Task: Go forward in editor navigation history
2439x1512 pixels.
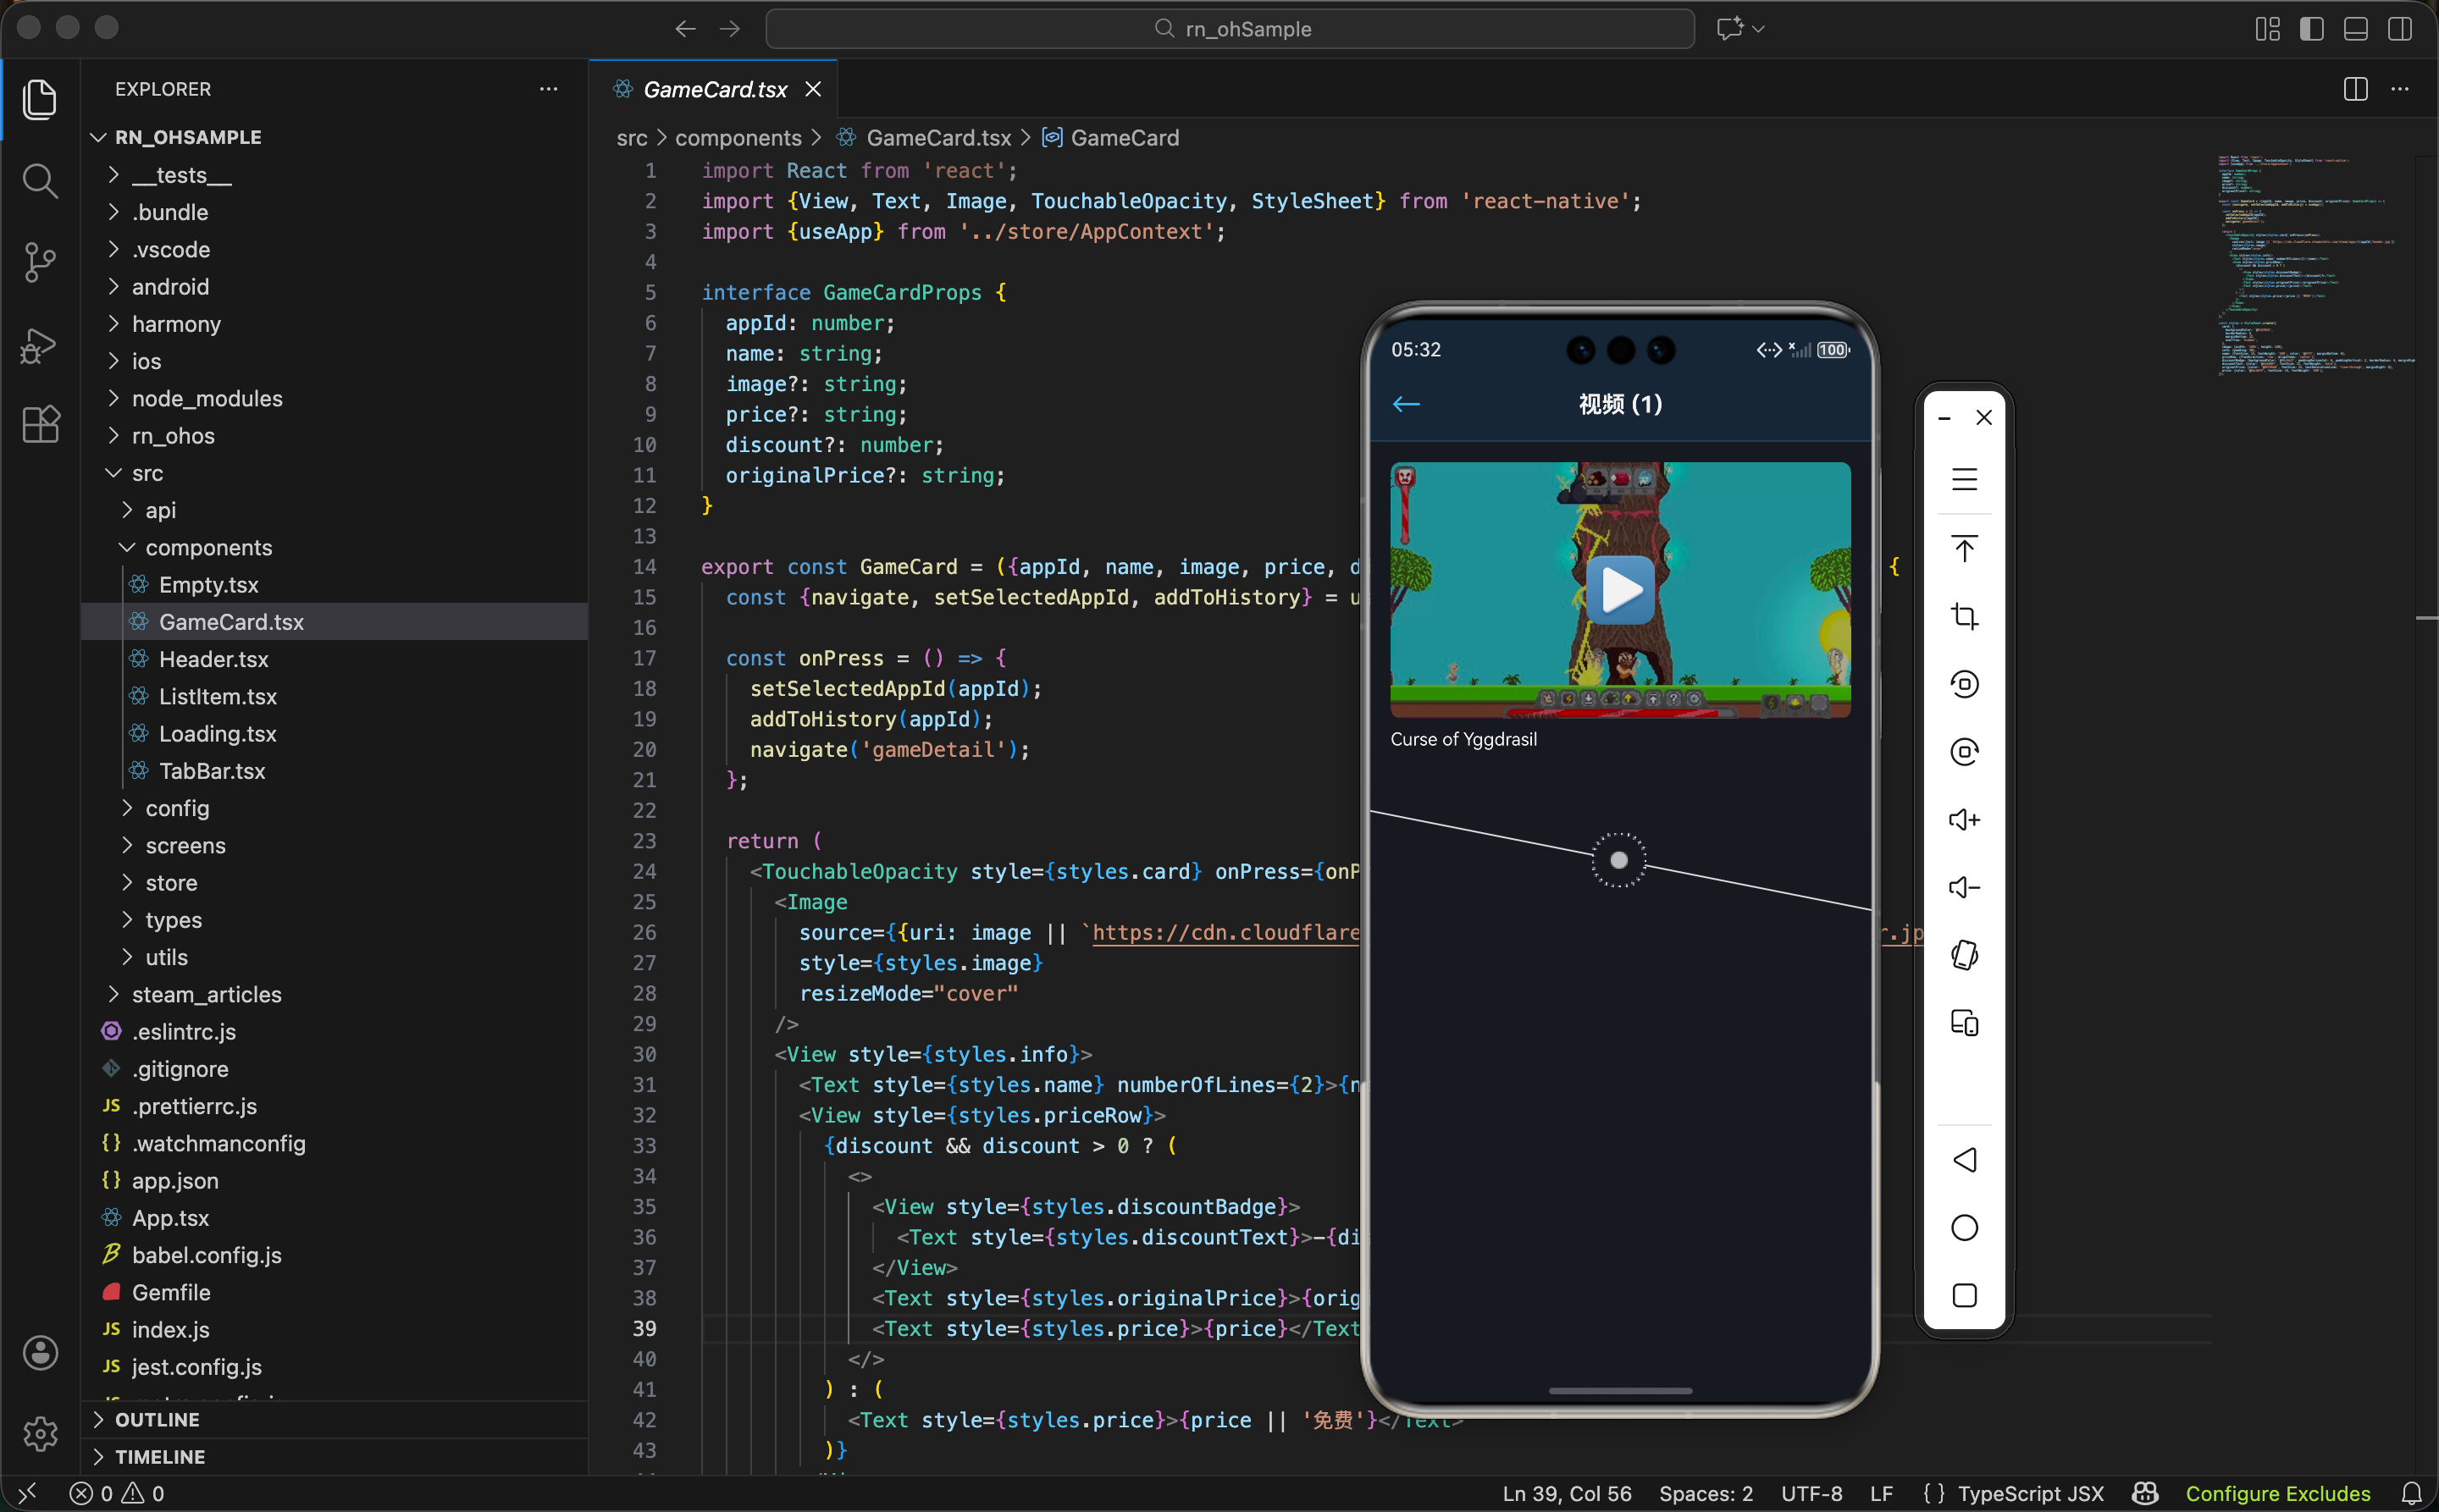Action: [730, 29]
